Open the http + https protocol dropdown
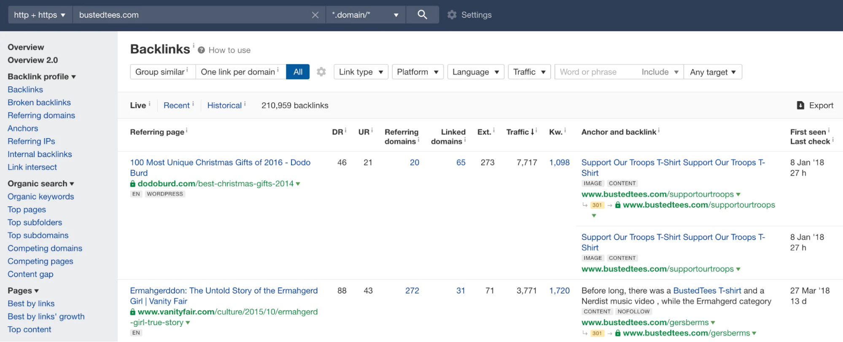The width and height of the screenshot is (843, 342). point(40,15)
